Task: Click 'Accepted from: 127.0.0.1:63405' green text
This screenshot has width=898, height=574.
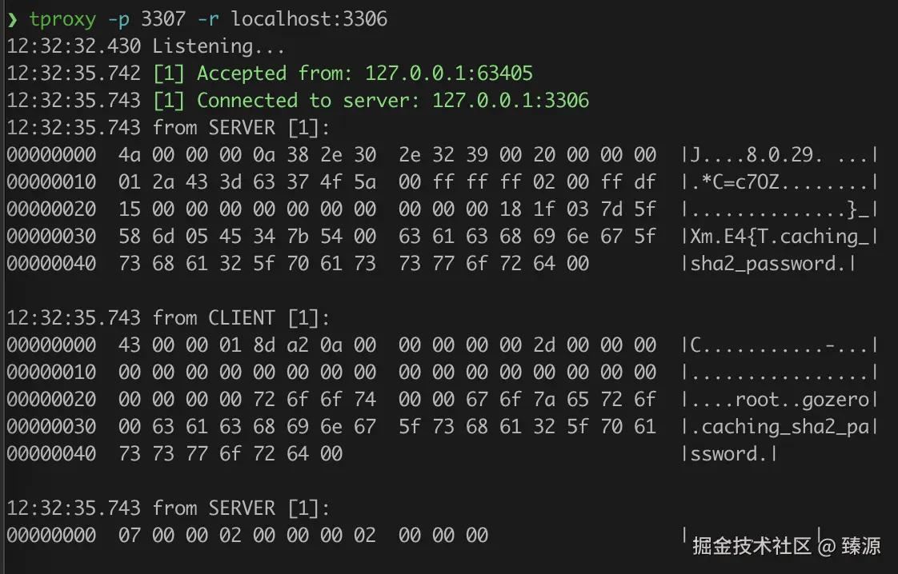Action: pyautogui.click(x=365, y=74)
